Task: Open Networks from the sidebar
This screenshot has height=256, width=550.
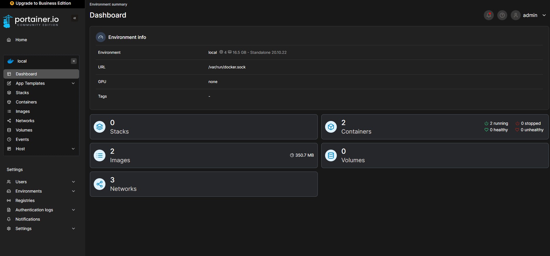Action: click(x=41, y=121)
